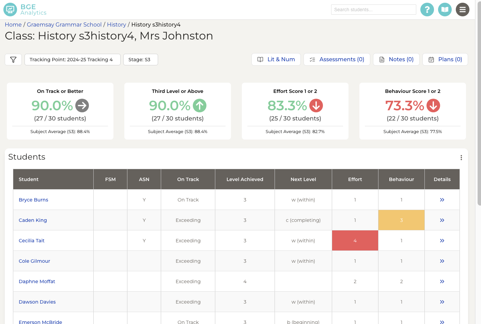Open the hamburger menu icon
The width and height of the screenshot is (481, 324).
pyautogui.click(x=463, y=9)
